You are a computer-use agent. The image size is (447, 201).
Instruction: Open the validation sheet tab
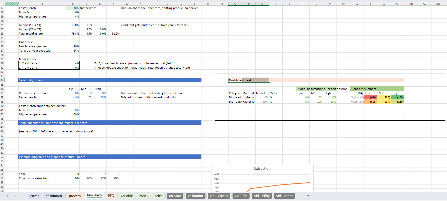point(195,196)
